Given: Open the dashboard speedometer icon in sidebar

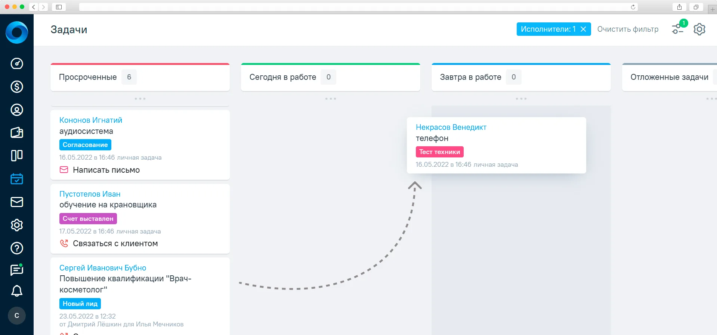Looking at the screenshot, I should (17, 63).
